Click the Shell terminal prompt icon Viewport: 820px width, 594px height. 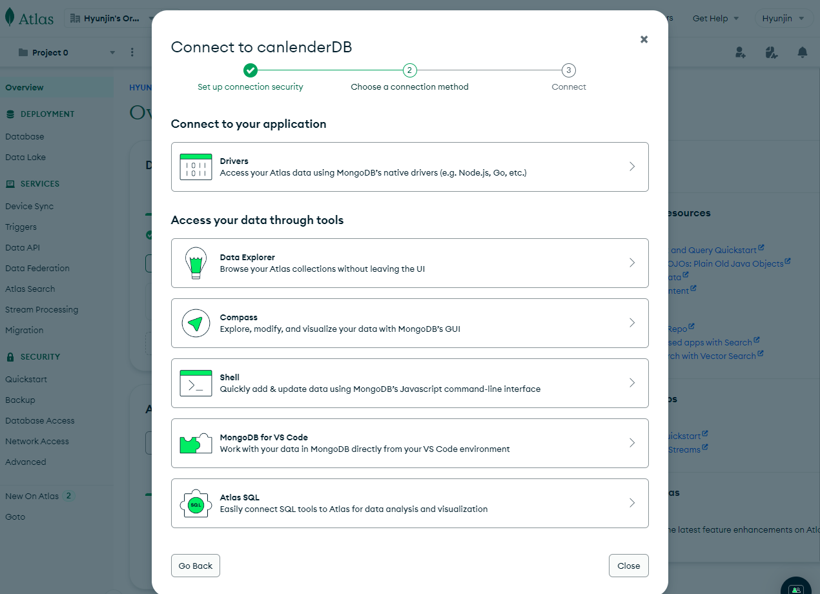[196, 383]
